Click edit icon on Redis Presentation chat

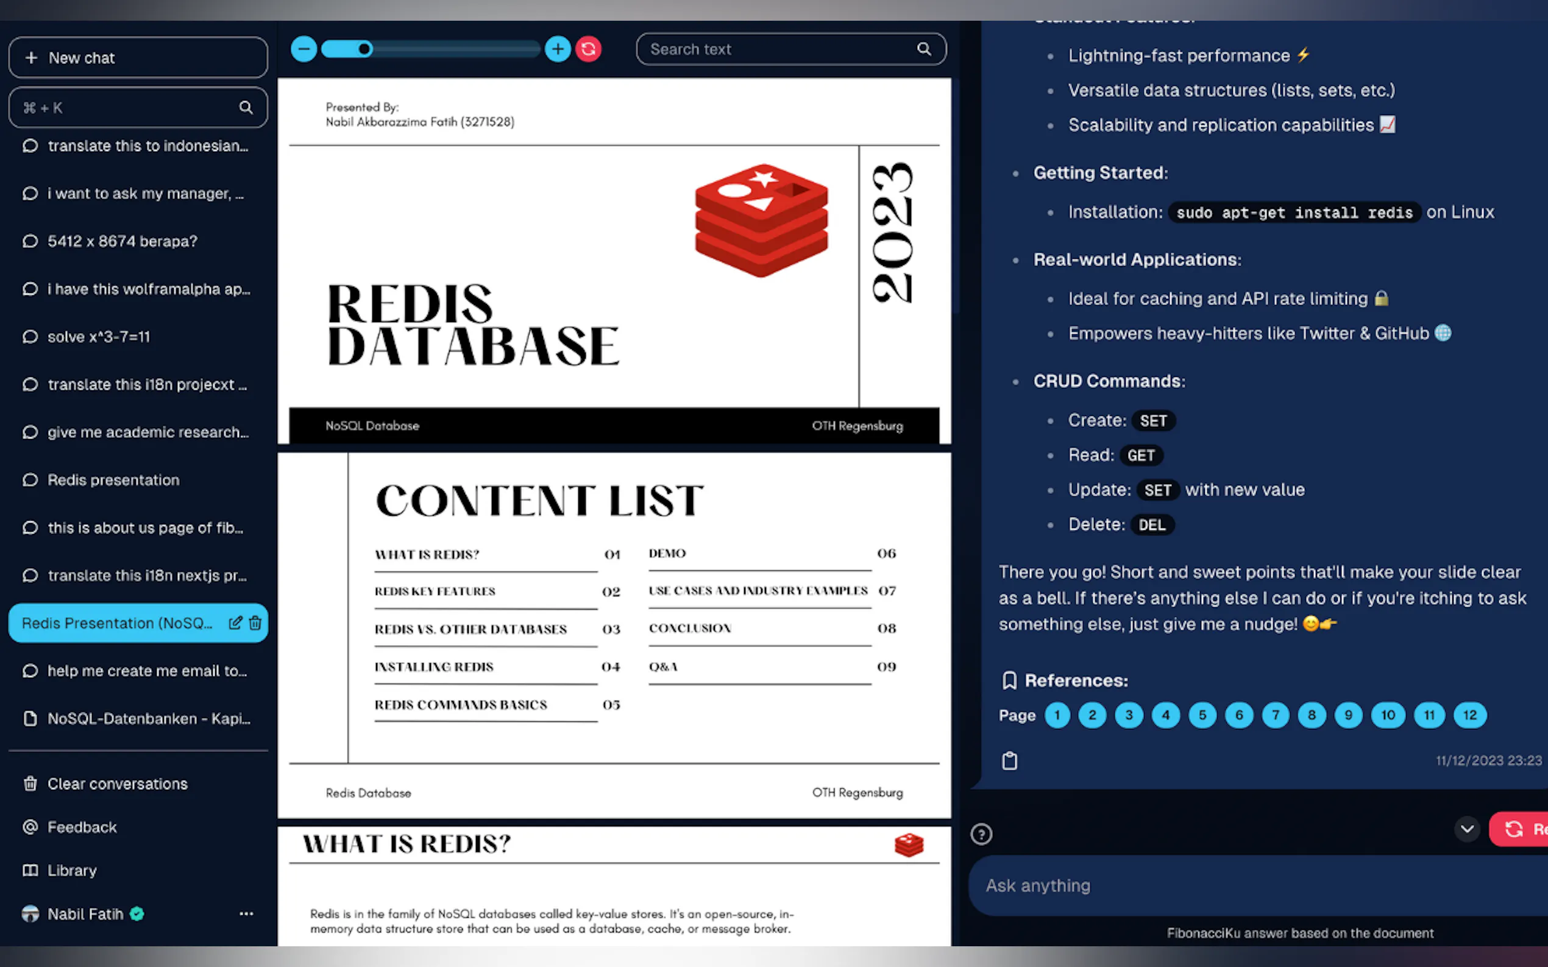pos(235,623)
